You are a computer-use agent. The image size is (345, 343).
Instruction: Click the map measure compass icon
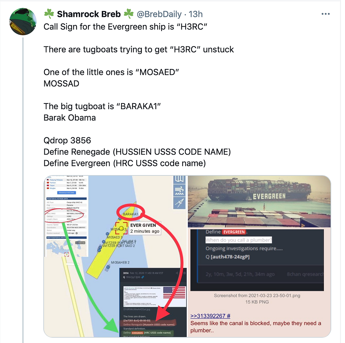tap(179, 203)
